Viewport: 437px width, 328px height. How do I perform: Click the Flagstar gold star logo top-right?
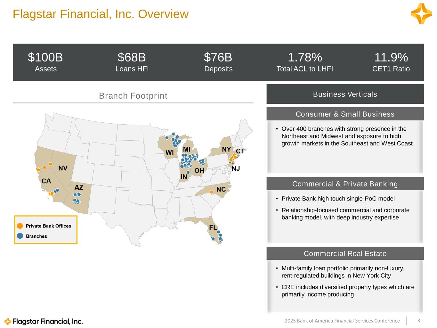point(421,14)
